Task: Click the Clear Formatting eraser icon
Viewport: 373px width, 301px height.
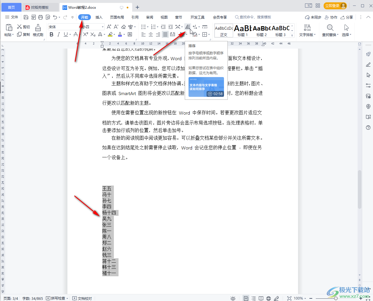Action: coord(123,27)
